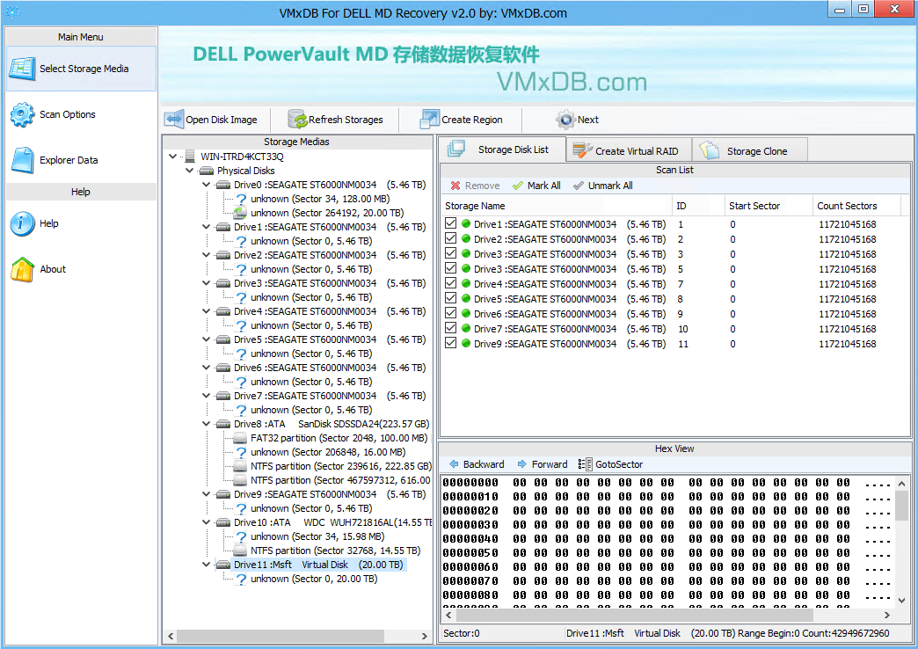918x649 pixels.
Task: Click the Create Virtual RAID tools icon
Action: coord(582,150)
